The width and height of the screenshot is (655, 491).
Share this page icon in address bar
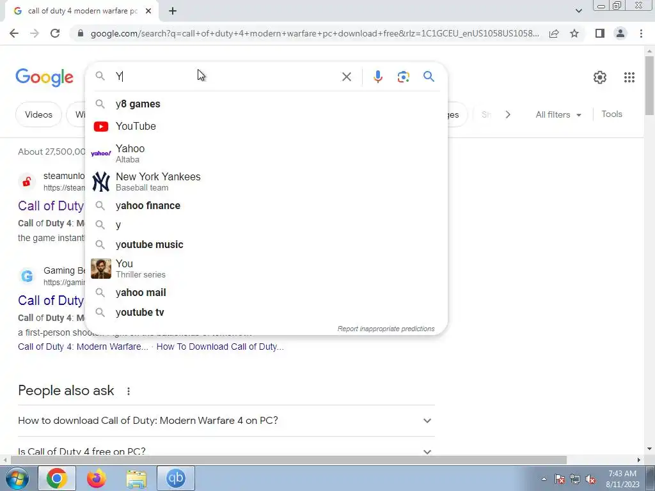coord(554,33)
